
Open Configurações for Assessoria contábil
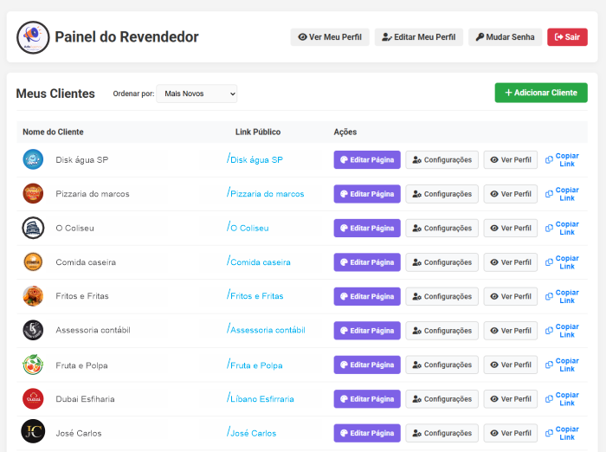[442, 331]
